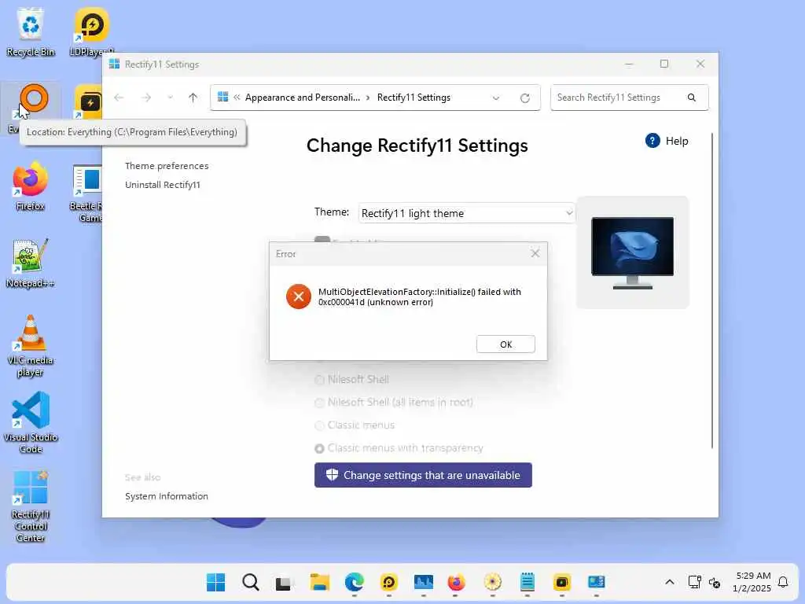Switch to Firefox in the taskbar
805x604 pixels.
[x=456, y=583]
